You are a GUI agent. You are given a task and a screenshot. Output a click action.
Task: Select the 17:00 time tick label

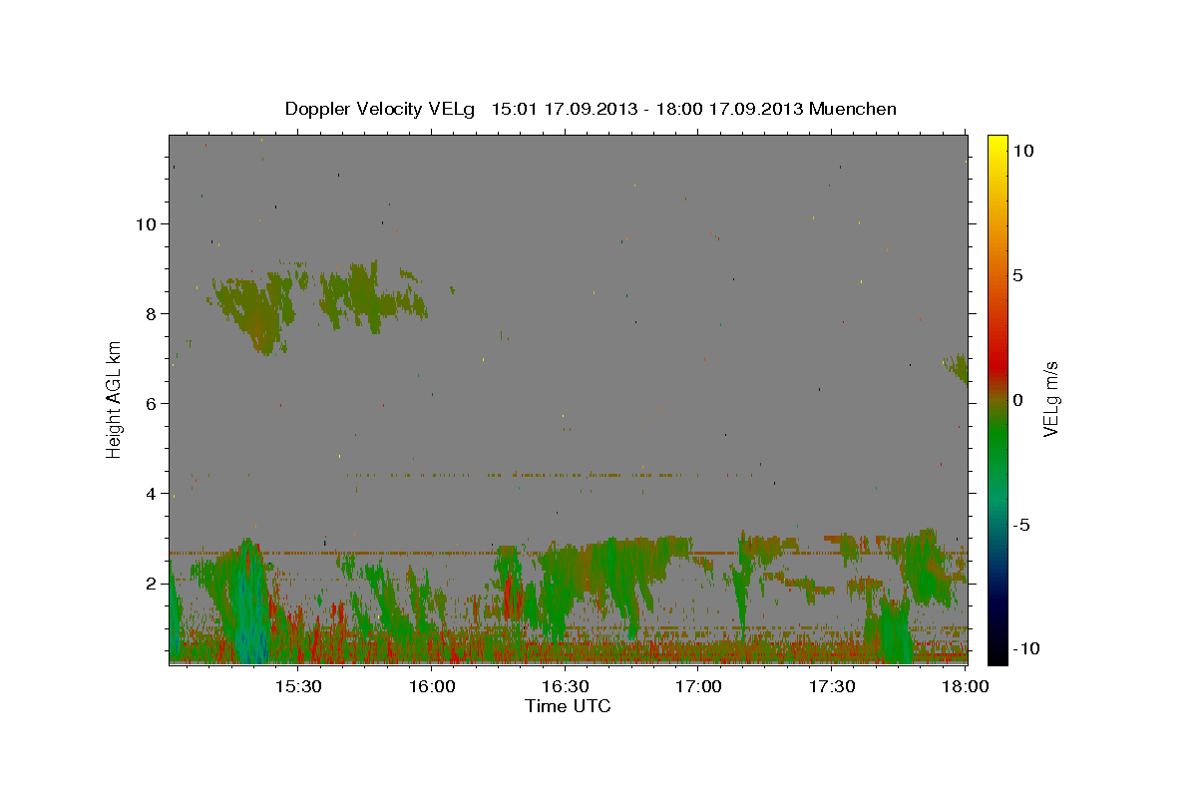pos(699,687)
